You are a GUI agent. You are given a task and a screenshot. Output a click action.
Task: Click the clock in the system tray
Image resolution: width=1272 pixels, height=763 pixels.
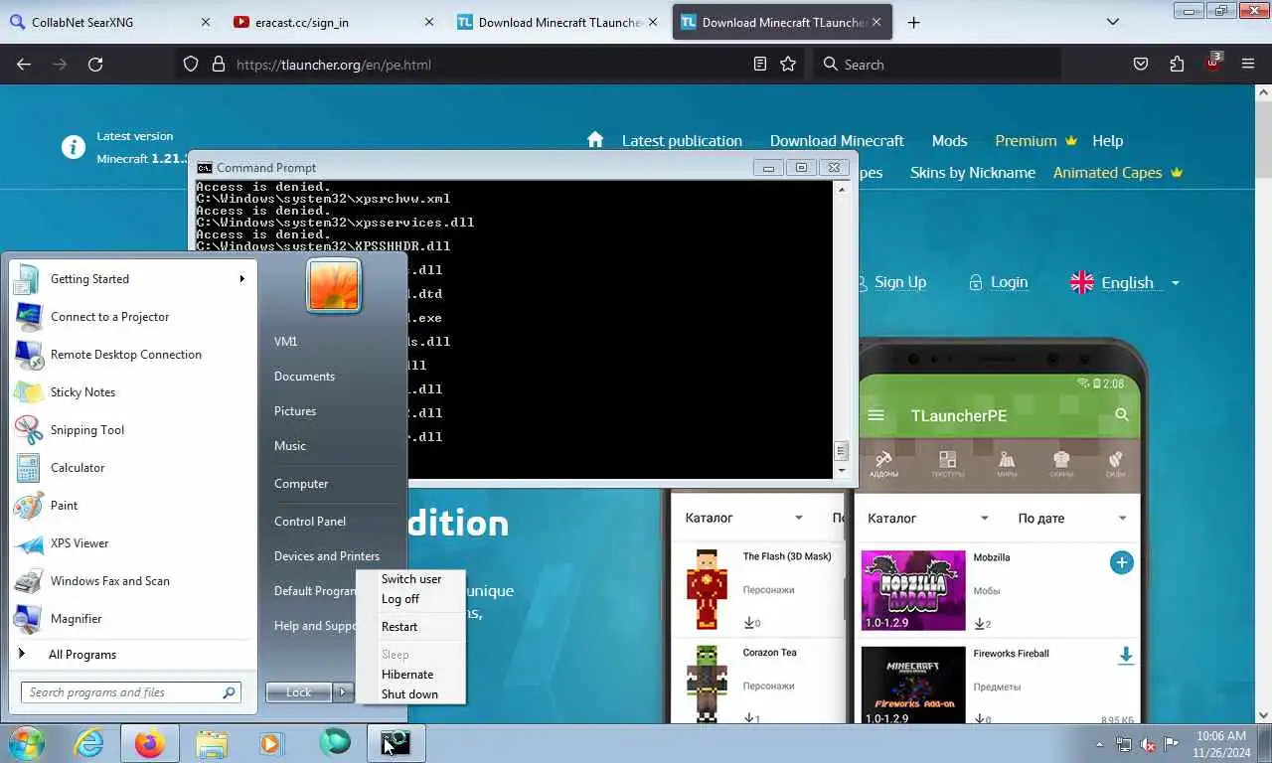tap(1221, 743)
